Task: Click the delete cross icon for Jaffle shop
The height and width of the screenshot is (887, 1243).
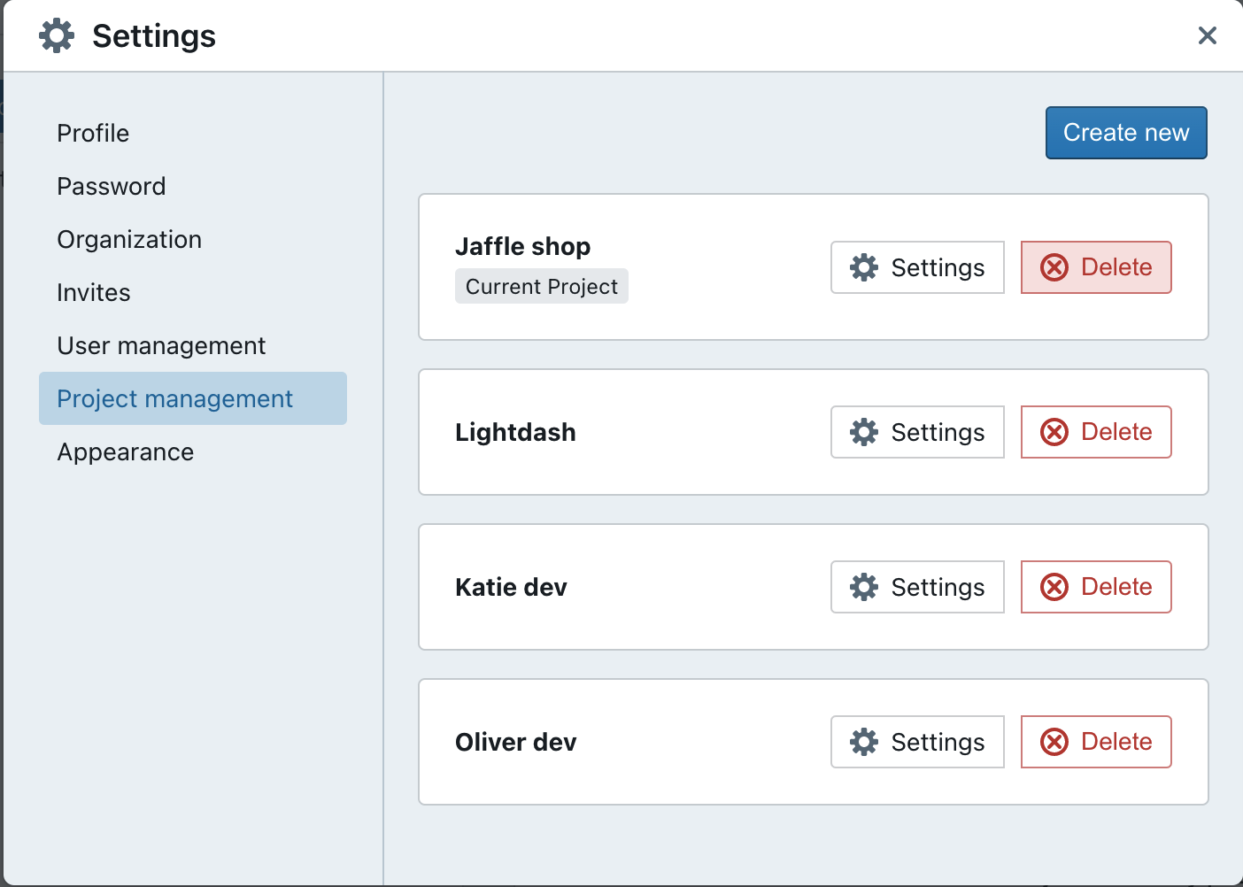Action: pyautogui.click(x=1054, y=267)
